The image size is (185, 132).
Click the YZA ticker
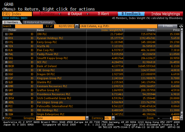[x=11, y=46]
